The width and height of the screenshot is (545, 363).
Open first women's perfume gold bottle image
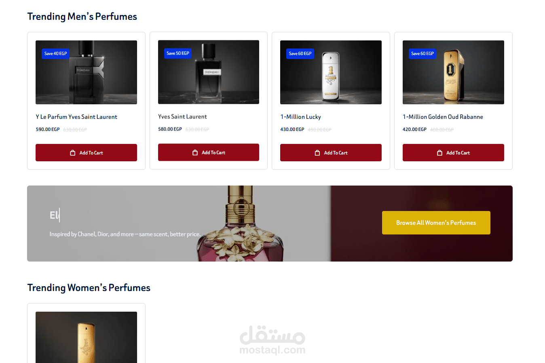(86, 338)
